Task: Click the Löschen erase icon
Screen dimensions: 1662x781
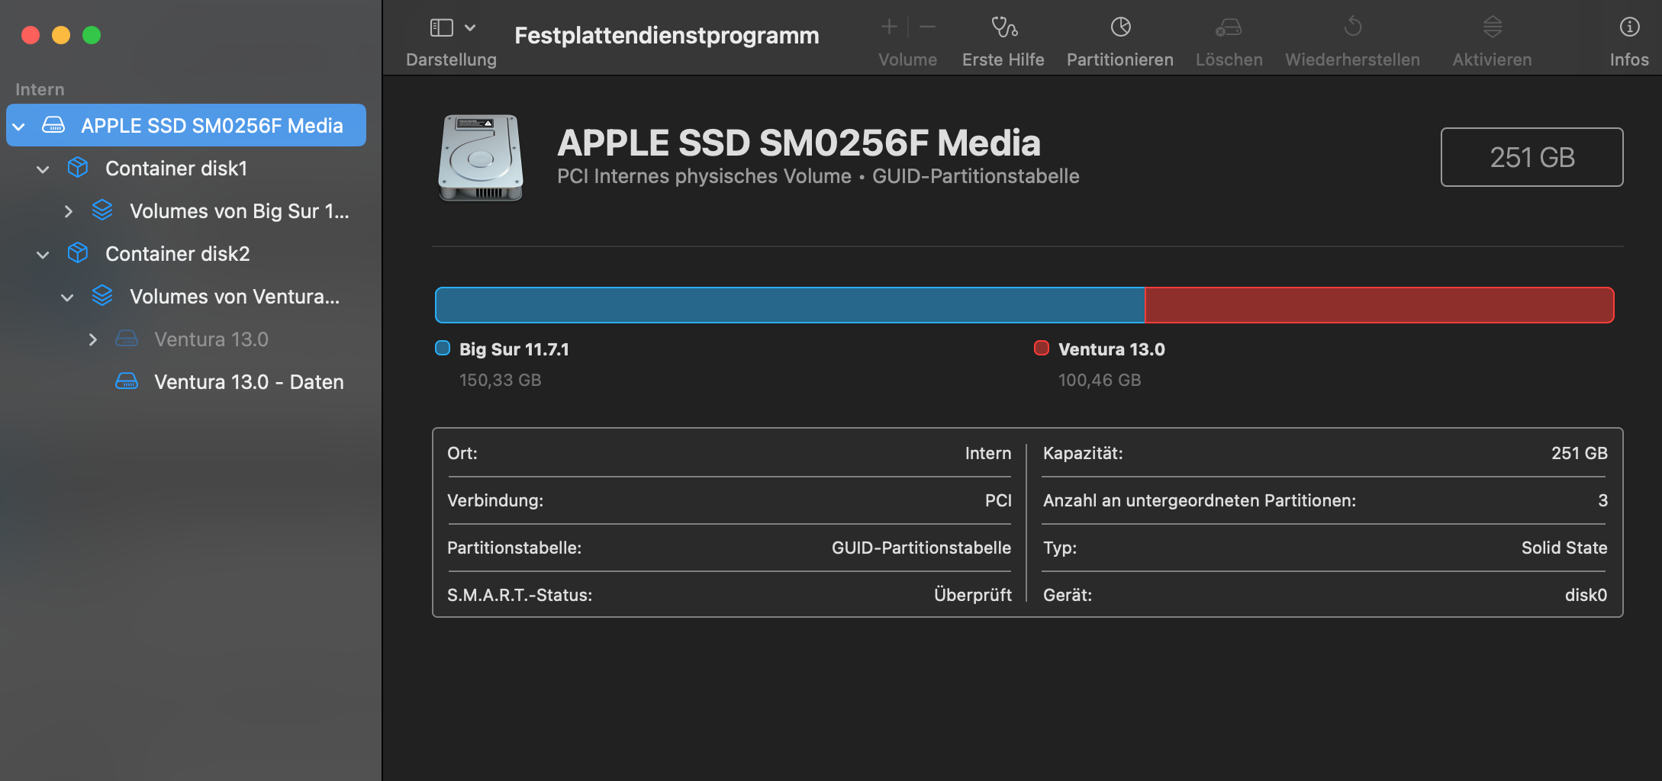Action: tap(1229, 28)
